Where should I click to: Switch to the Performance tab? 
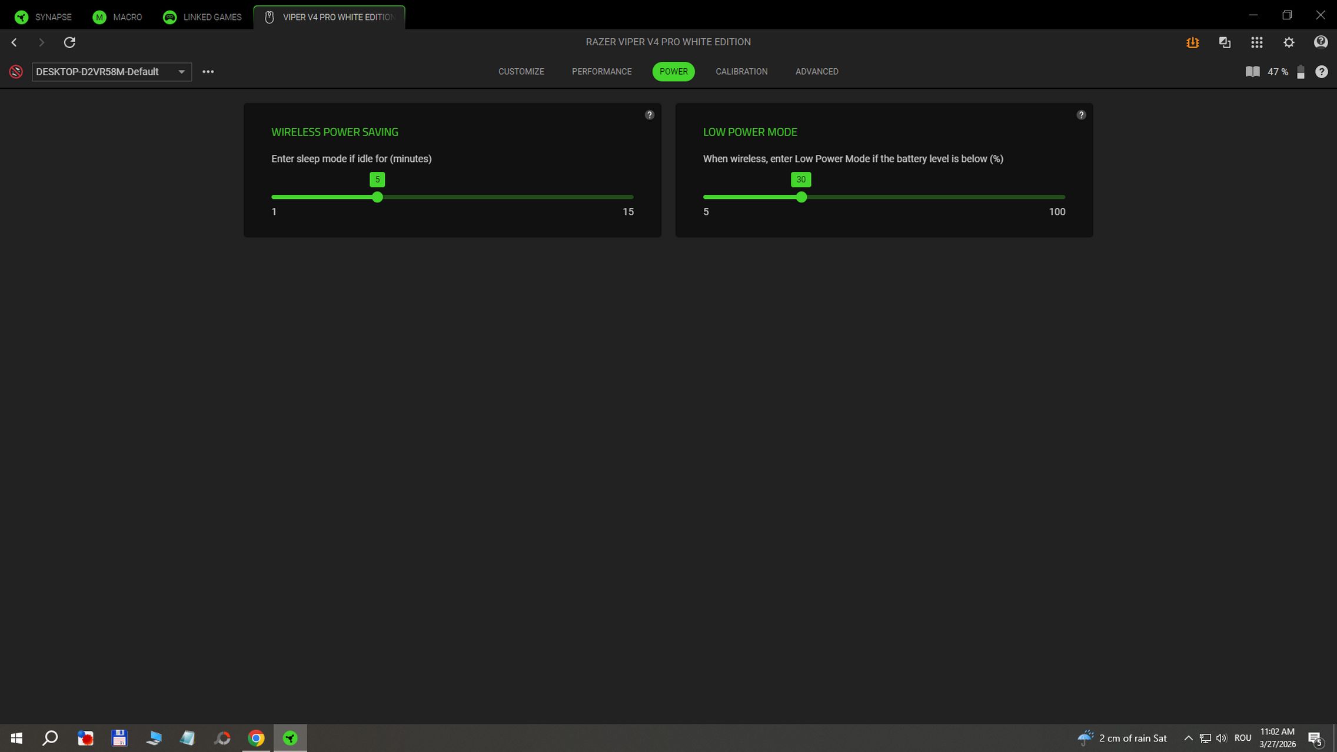601,72
